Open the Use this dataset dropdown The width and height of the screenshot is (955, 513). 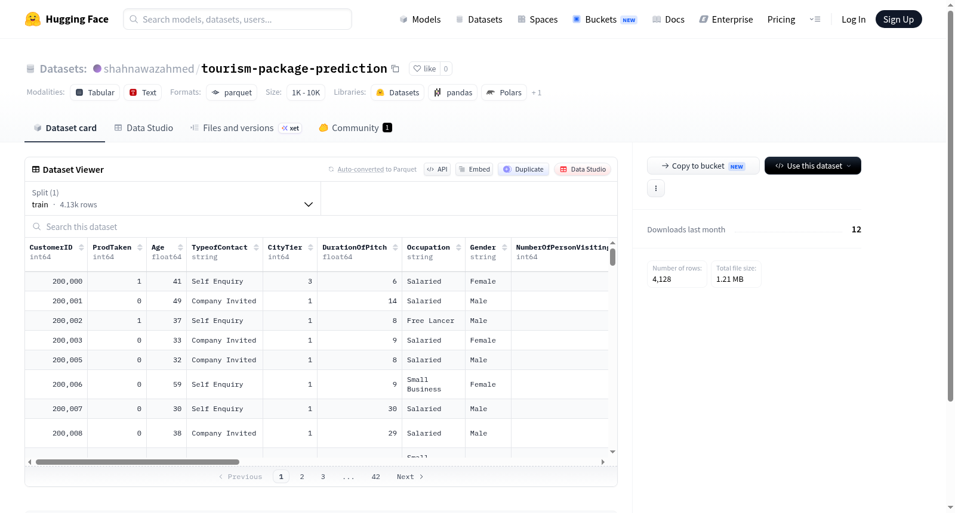click(x=812, y=166)
